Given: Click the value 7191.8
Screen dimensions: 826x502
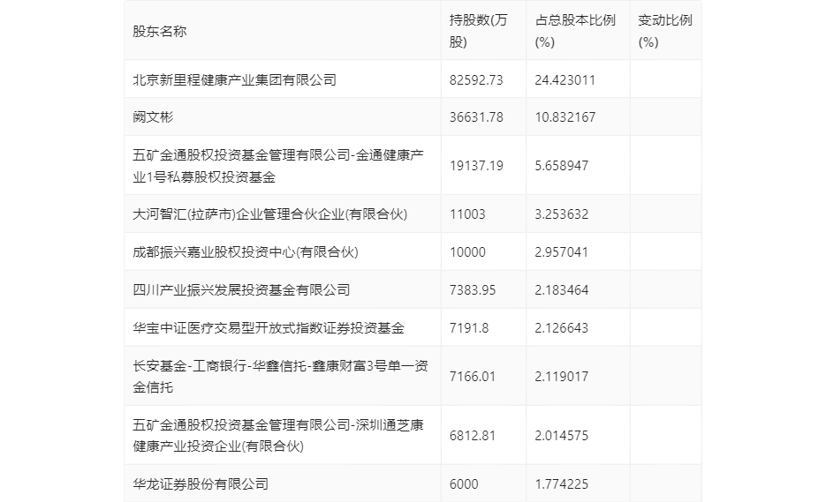Looking at the screenshot, I should pos(469,328).
